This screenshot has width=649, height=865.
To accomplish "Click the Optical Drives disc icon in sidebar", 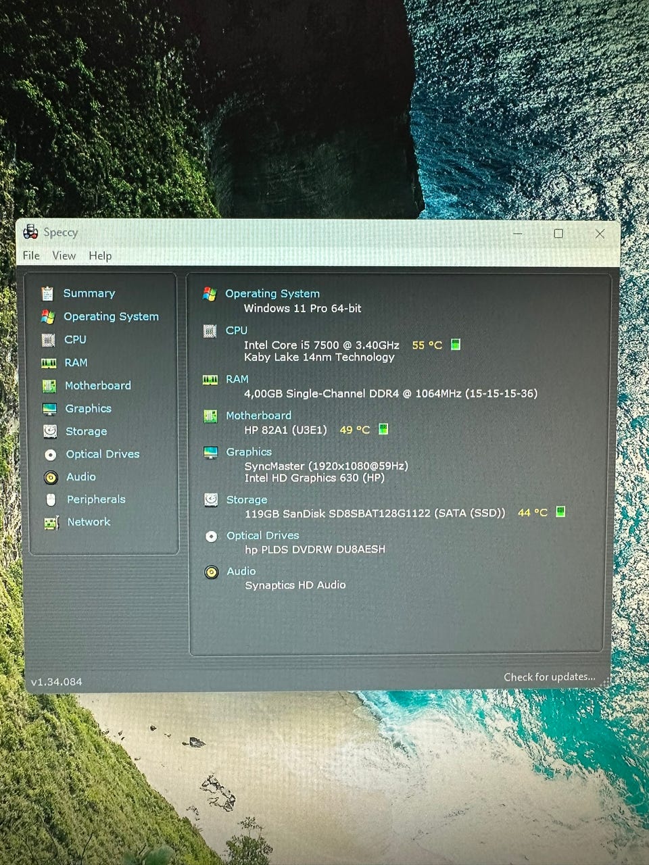I will 51,455.
